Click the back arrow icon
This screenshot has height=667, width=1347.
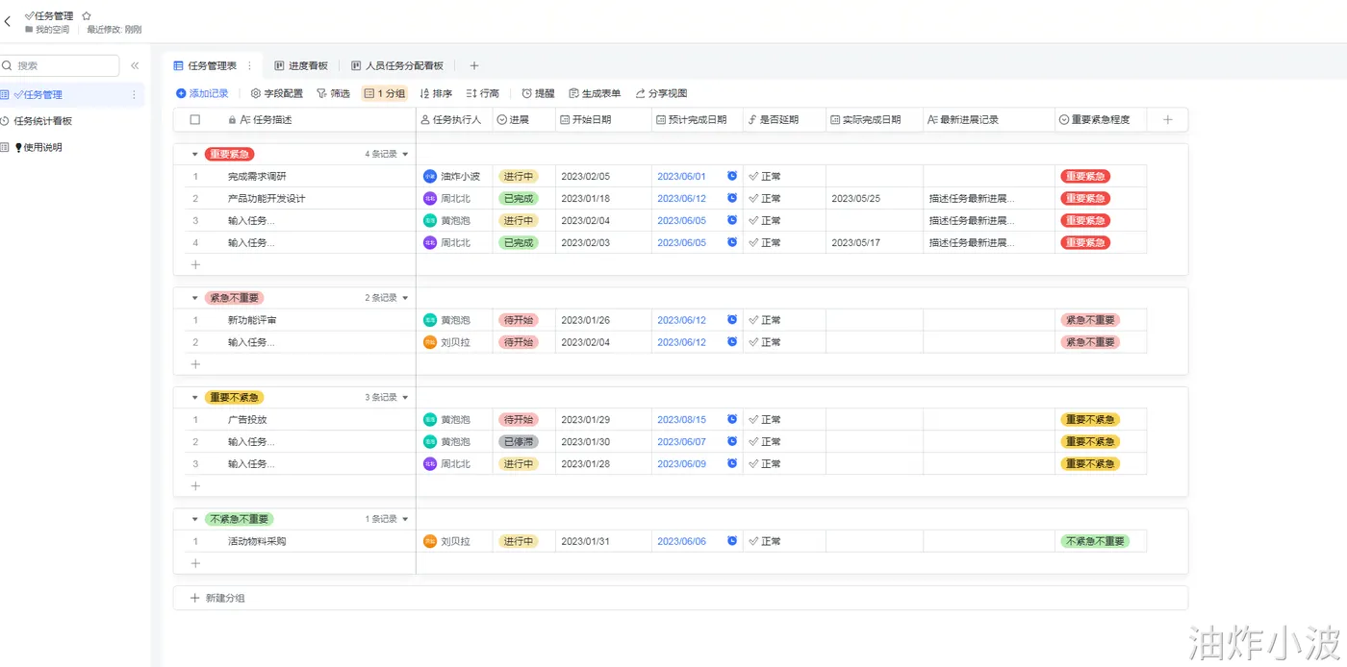(x=8, y=21)
